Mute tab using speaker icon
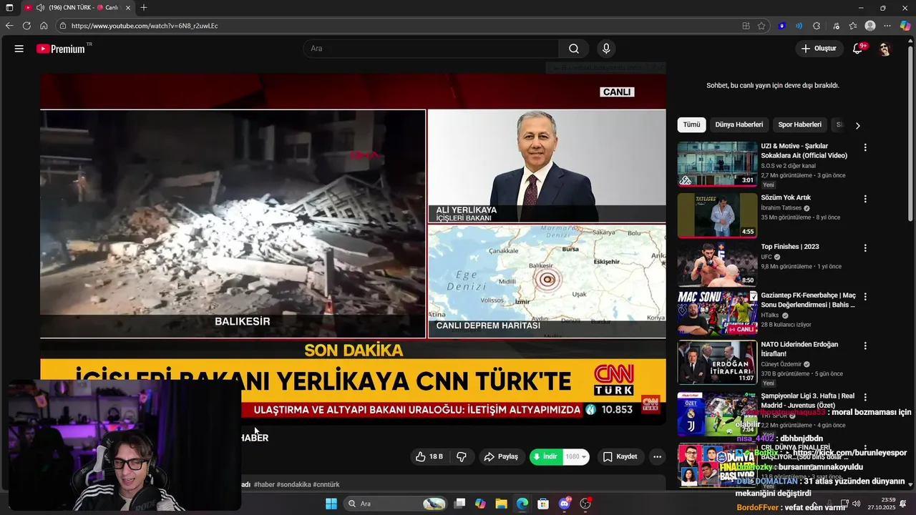The height and width of the screenshot is (515, 916). tap(40, 8)
